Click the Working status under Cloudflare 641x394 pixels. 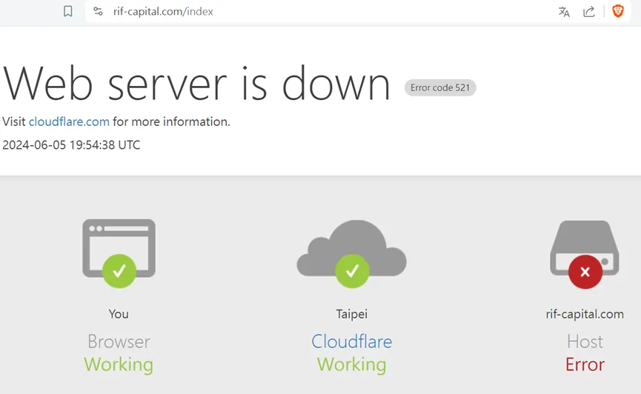[x=351, y=365]
